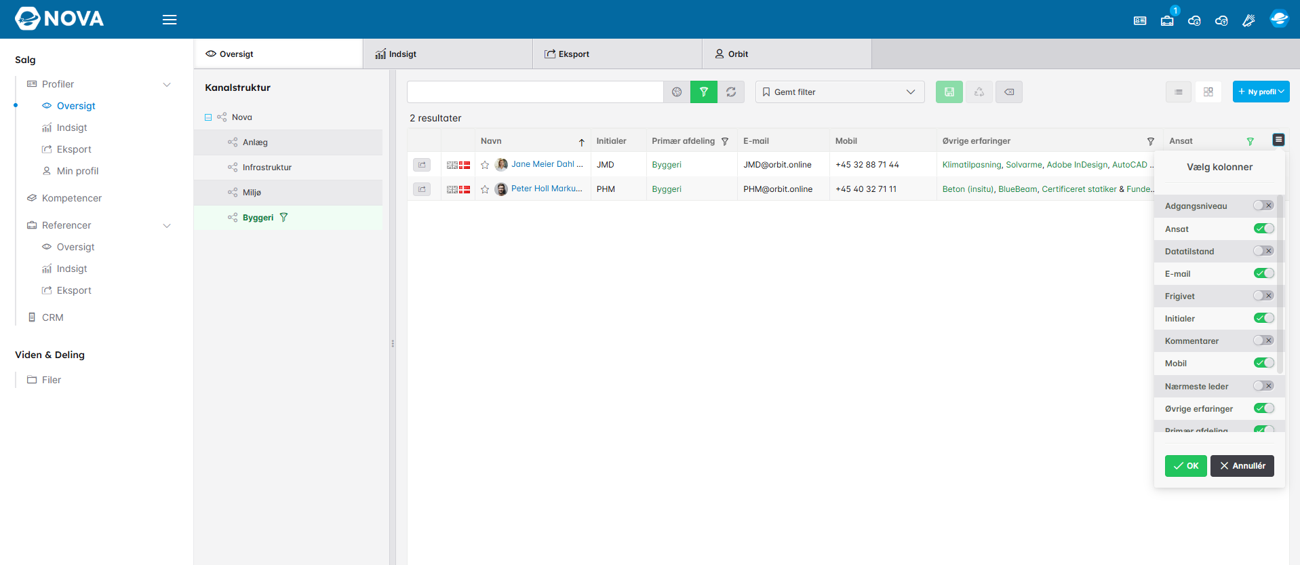Click the Annullér button
This screenshot has height=565, width=1300.
tap(1242, 466)
